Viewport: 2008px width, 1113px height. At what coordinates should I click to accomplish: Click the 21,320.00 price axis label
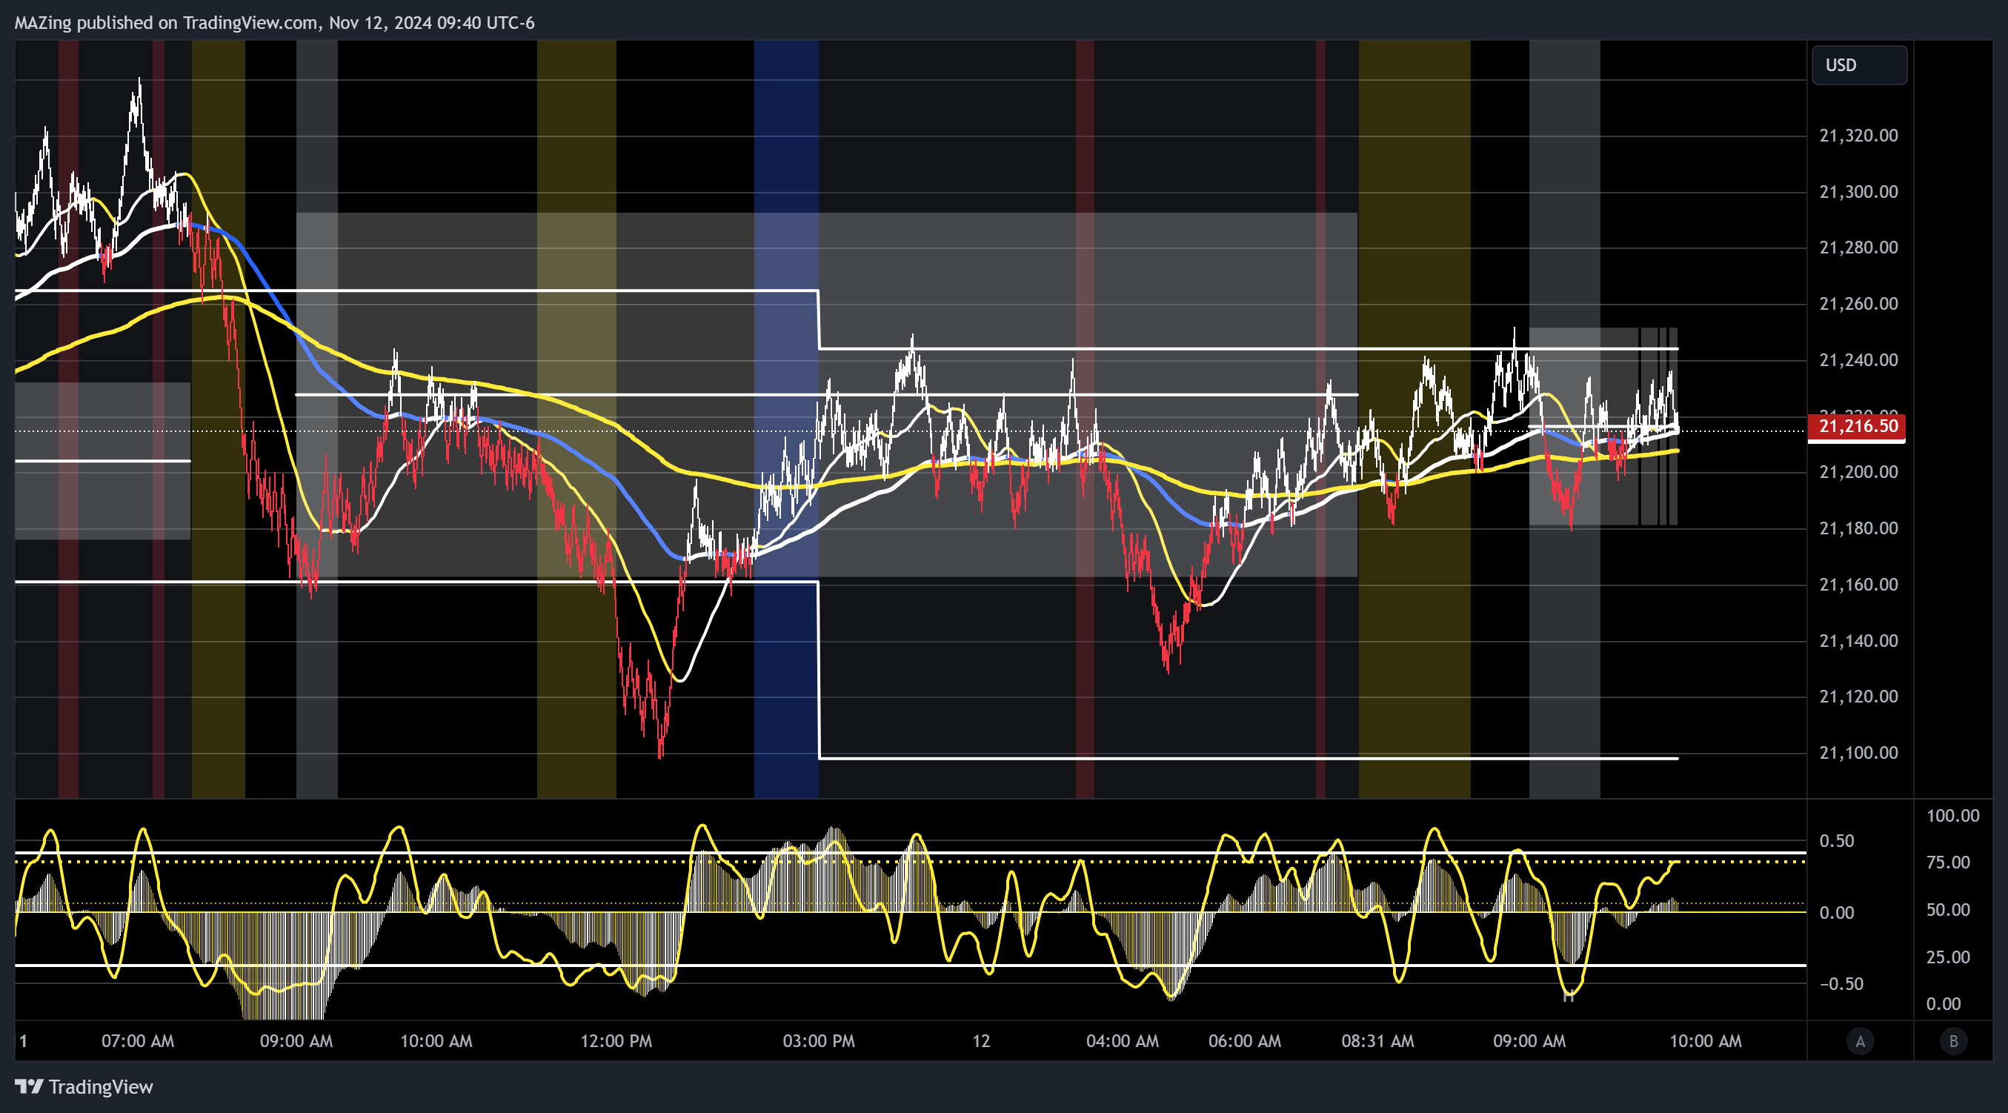point(1858,136)
